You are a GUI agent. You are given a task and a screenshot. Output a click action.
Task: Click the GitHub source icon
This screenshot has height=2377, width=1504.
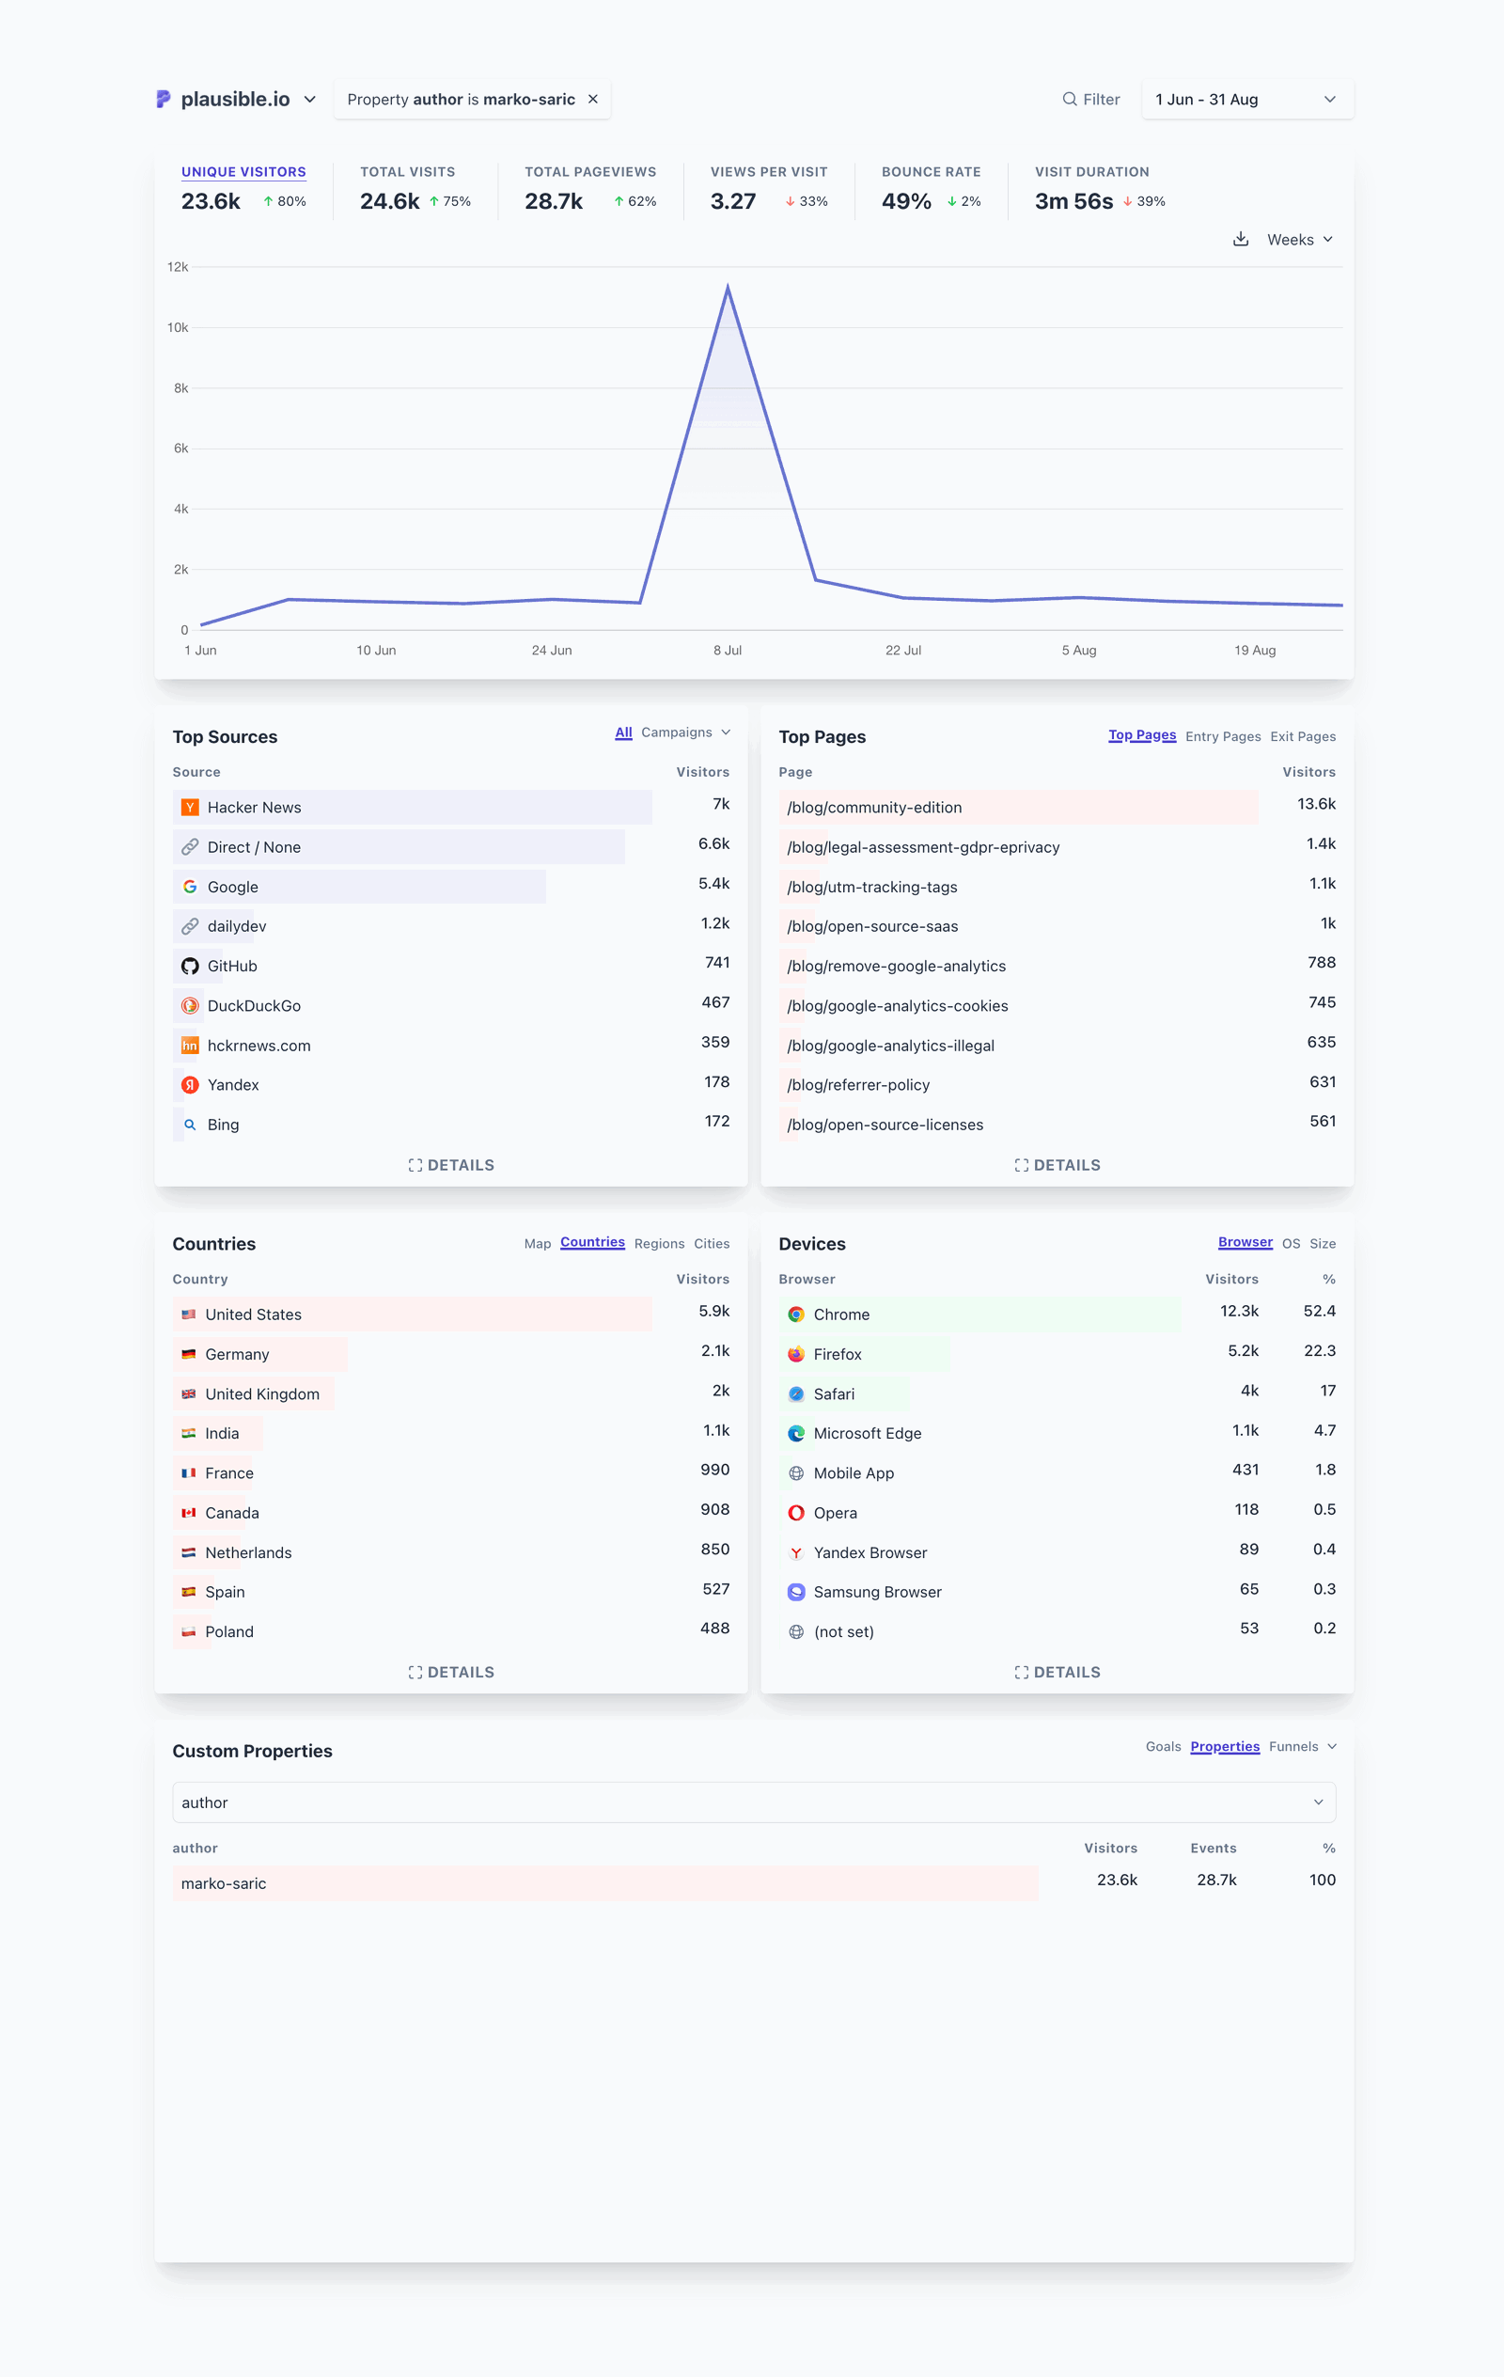[190, 966]
